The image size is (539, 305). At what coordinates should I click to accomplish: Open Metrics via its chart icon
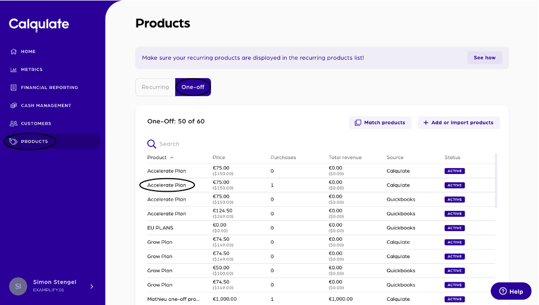click(14, 70)
